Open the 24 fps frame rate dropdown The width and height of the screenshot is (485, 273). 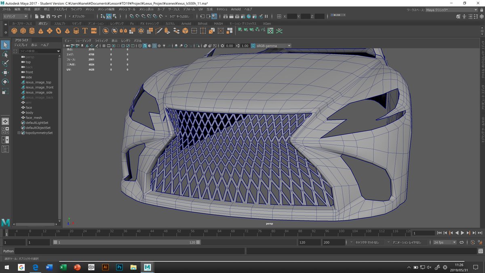[x=444, y=242]
